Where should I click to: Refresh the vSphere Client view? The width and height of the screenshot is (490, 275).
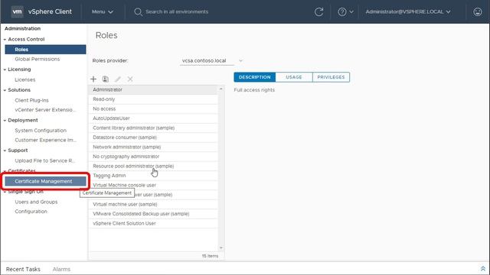click(318, 12)
